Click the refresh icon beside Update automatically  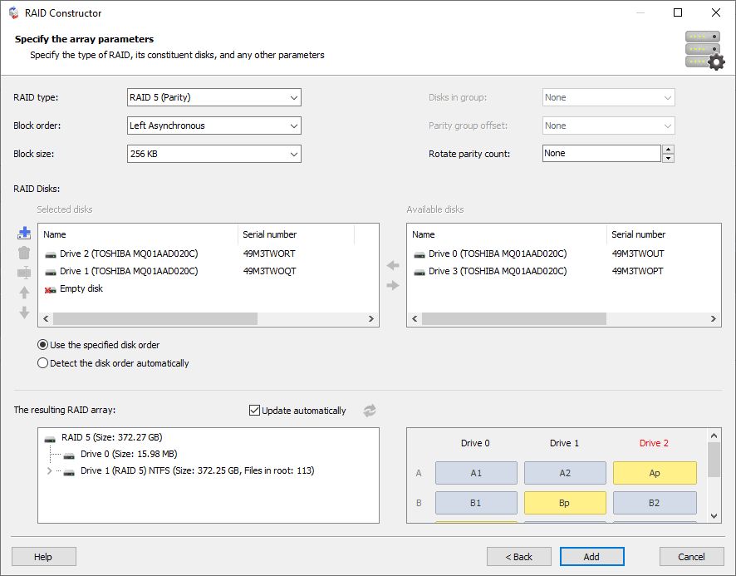click(x=369, y=410)
